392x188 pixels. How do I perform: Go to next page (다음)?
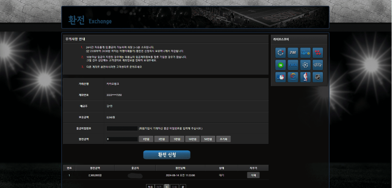175,187
